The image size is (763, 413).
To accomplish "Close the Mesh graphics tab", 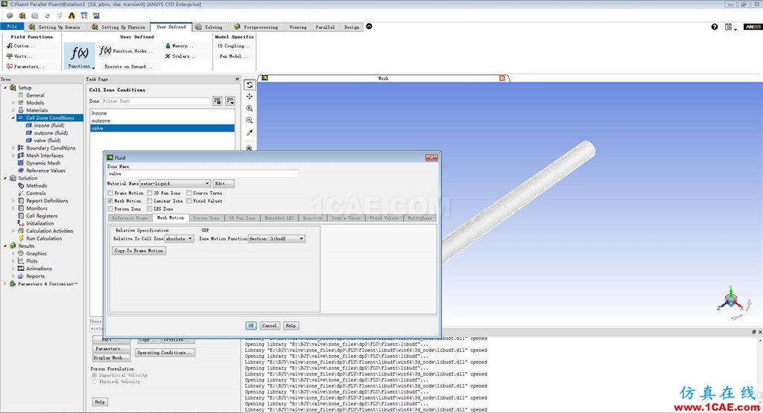I will [x=502, y=77].
